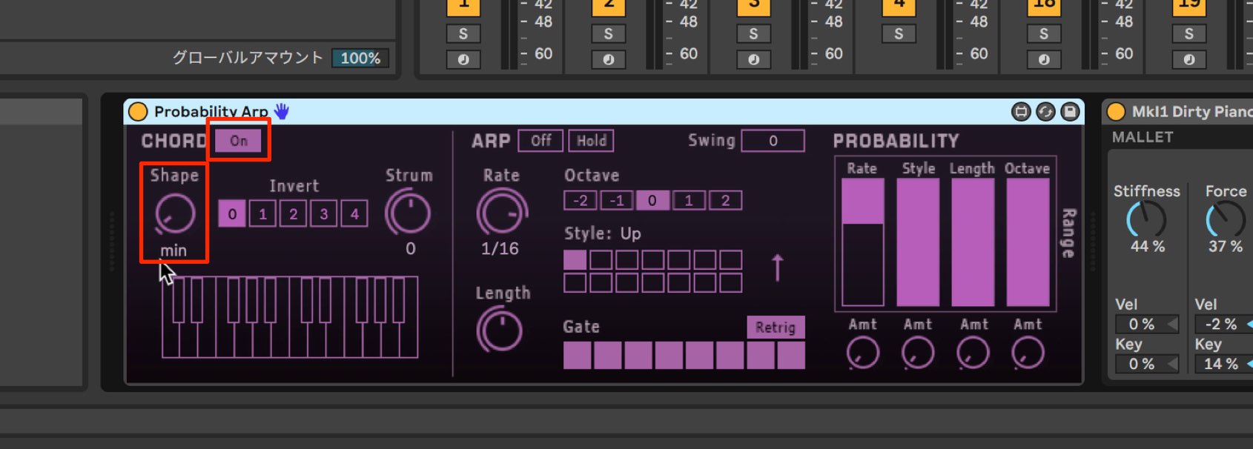Click the filled Style cell
The width and height of the screenshot is (1253, 449).
[575, 259]
